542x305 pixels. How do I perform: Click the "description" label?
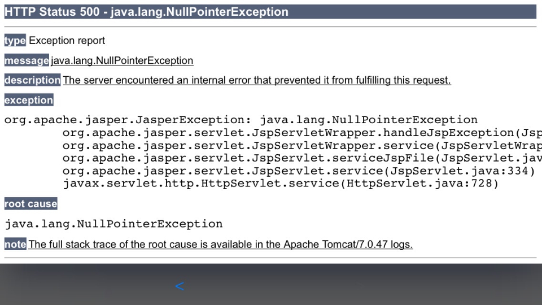coord(32,80)
